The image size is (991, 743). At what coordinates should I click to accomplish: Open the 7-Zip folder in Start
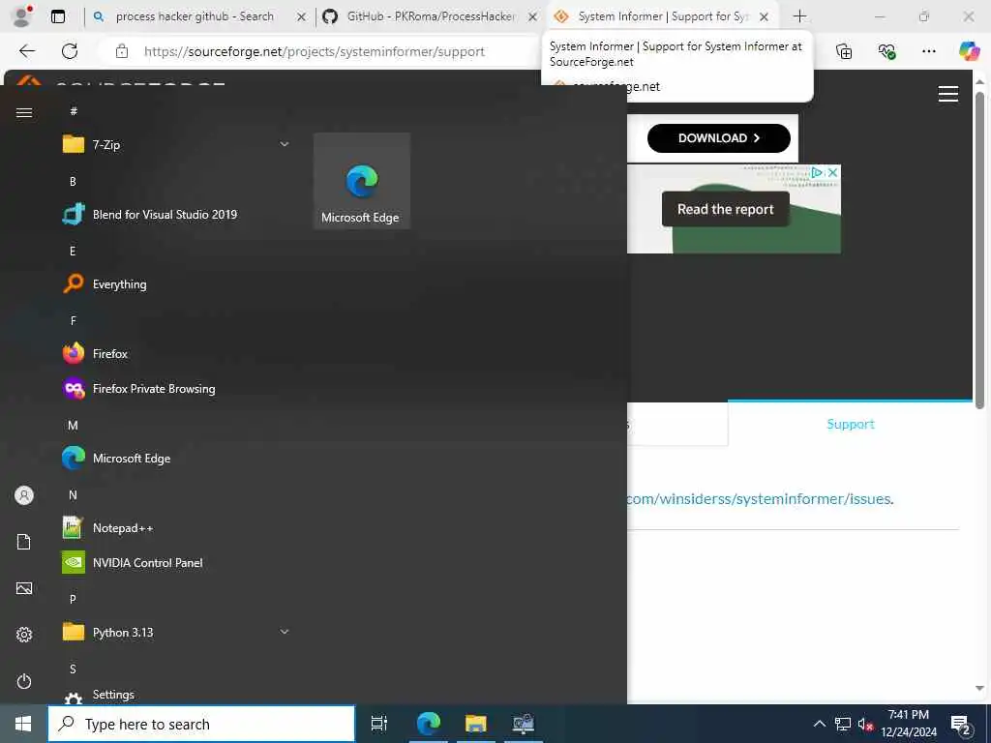(x=176, y=145)
